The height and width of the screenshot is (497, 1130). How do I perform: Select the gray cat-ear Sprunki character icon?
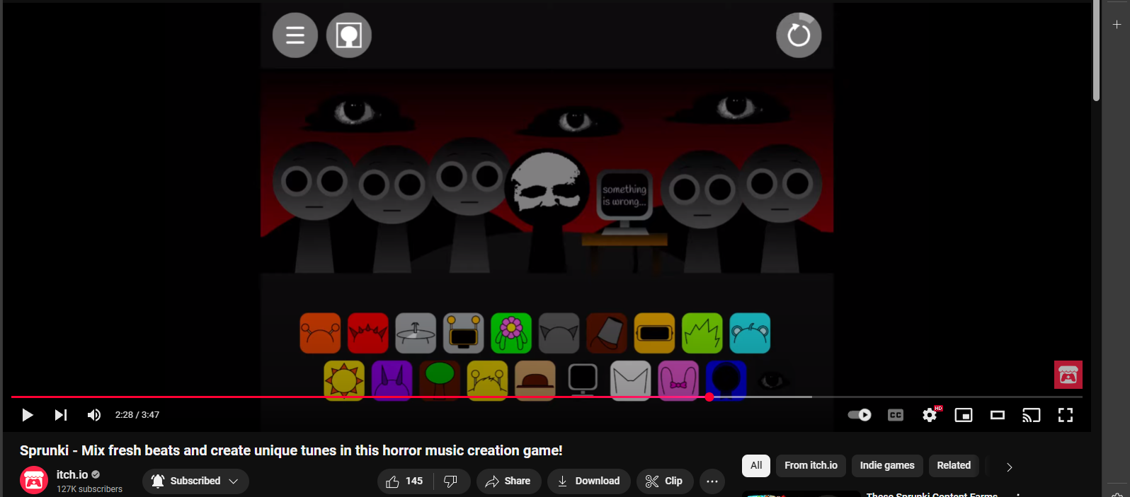point(559,333)
